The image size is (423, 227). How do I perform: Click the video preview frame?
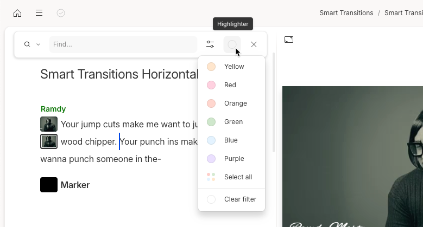352,157
